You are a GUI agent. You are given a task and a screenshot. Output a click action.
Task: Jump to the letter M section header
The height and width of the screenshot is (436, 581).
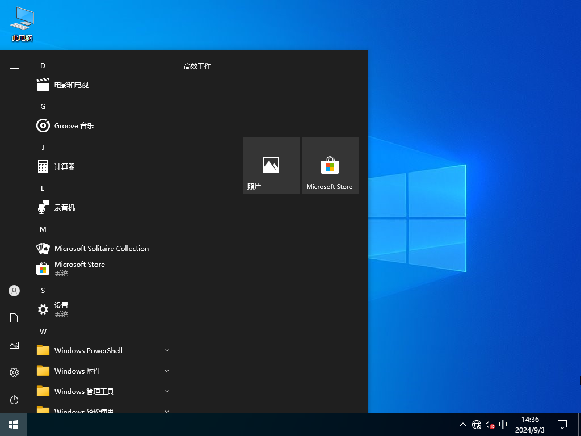[x=43, y=229]
